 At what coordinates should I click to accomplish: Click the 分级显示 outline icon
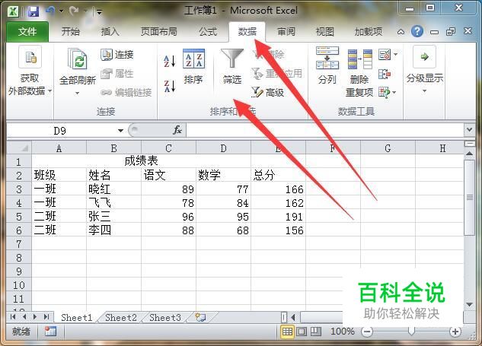click(x=425, y=57)
